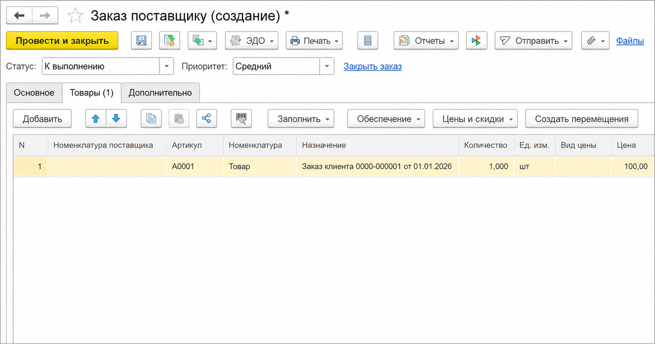655x344 pixels.
Task: Click into the Приоритет field
Action: (276, 67)
